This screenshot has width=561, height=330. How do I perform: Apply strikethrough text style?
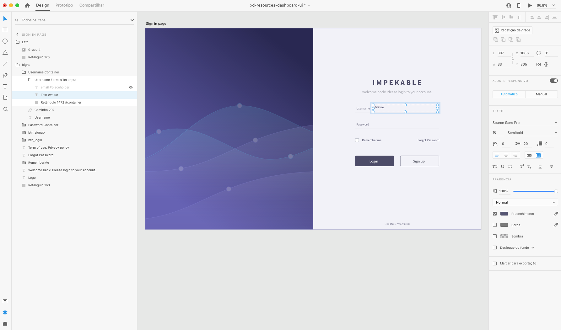(552, 167)
